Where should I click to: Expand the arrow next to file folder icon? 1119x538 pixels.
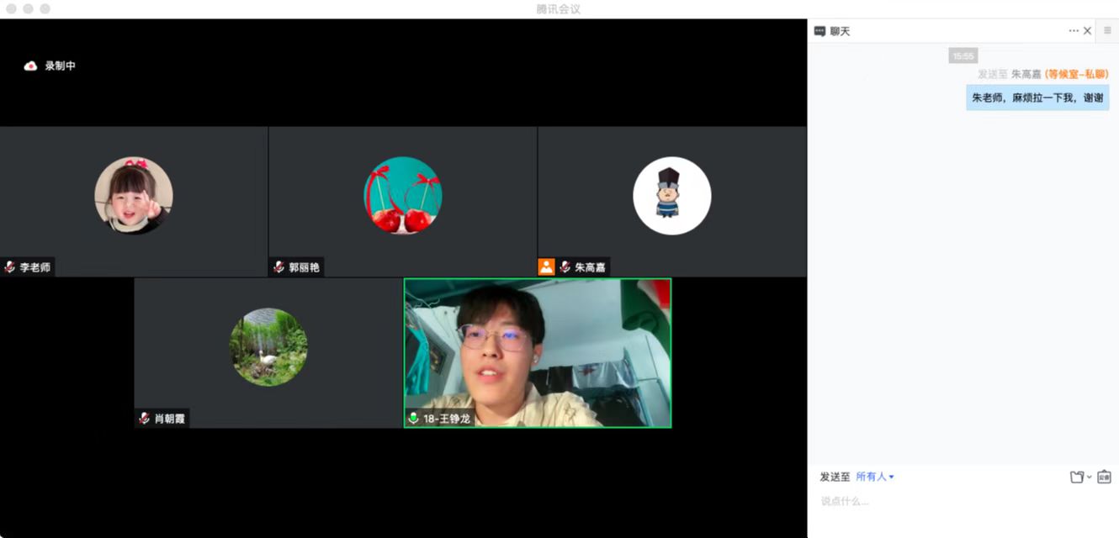[1089, 477]
